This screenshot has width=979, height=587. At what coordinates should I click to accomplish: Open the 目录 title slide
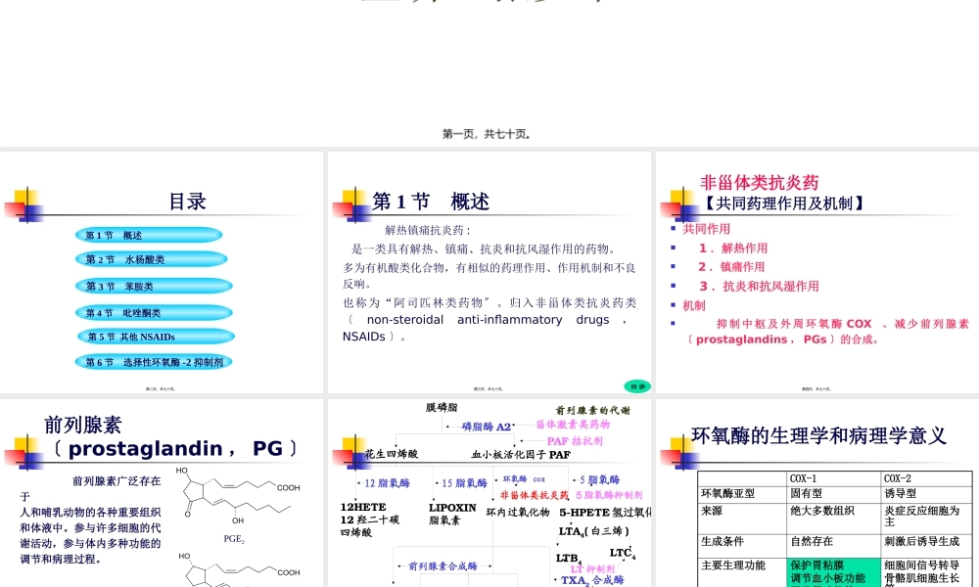coord(188,202)
